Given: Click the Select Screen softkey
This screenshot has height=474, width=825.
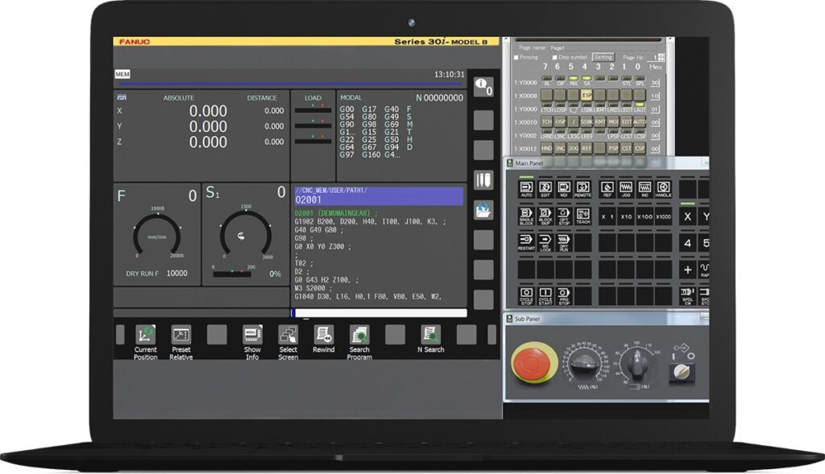Looking at the screenshot, I should point(288,334).
